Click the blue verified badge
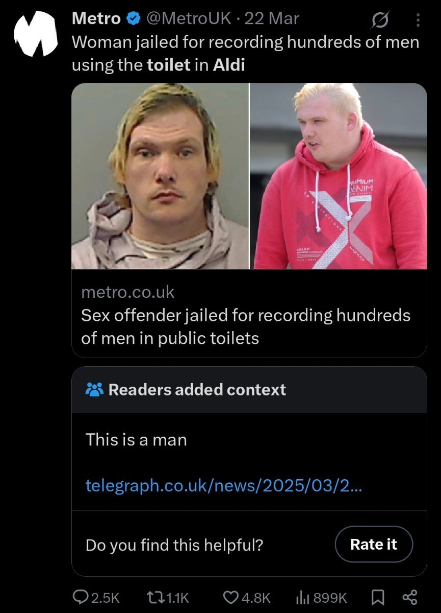 pos(133,19)
